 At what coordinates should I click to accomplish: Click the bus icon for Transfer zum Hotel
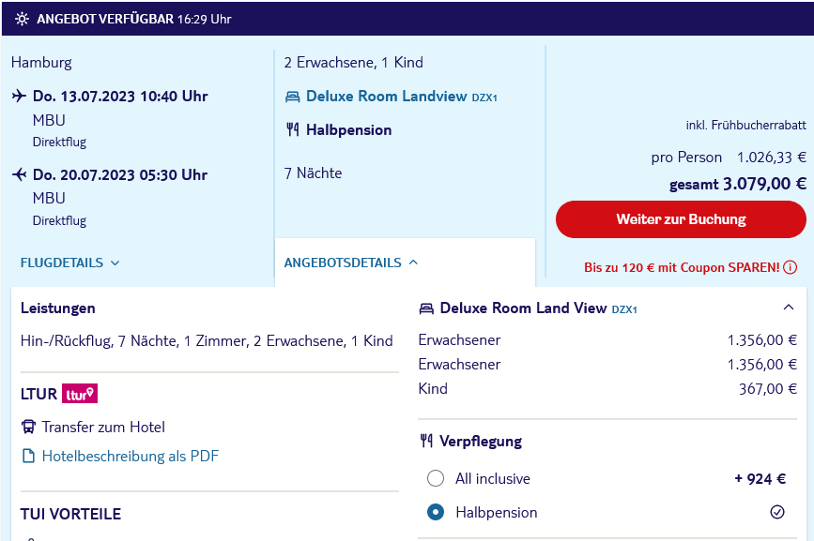[28, 427]
